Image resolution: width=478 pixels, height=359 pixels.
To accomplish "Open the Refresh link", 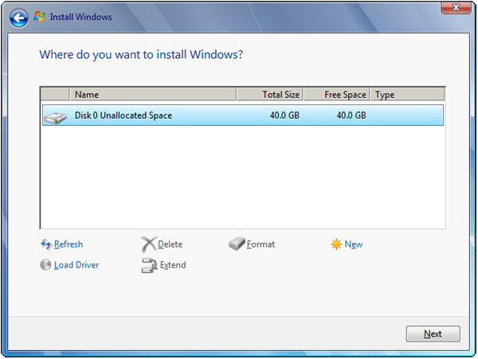I will coord(69,244).
